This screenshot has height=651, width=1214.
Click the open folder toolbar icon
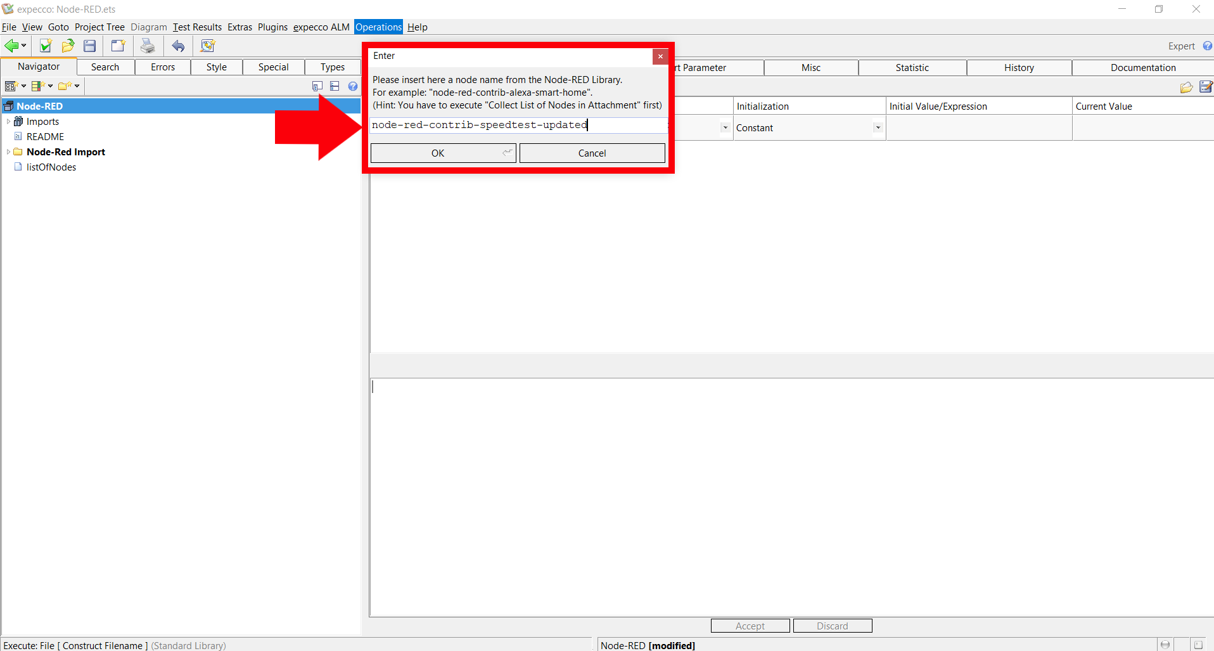point(68,46)
